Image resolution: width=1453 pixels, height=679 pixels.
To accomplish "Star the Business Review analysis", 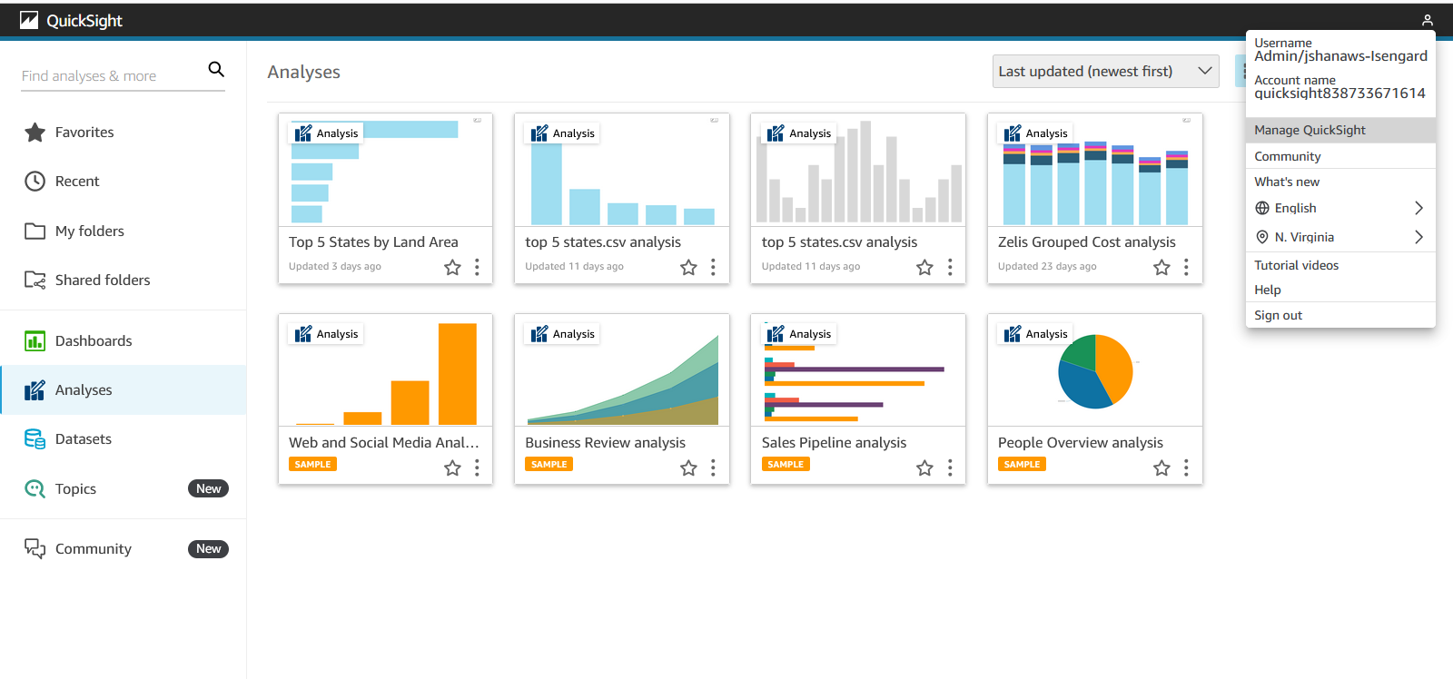I will tap(688, 467).
